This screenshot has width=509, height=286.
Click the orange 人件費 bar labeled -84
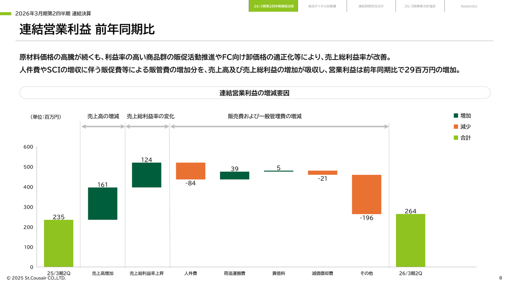(x=190, y=171)
